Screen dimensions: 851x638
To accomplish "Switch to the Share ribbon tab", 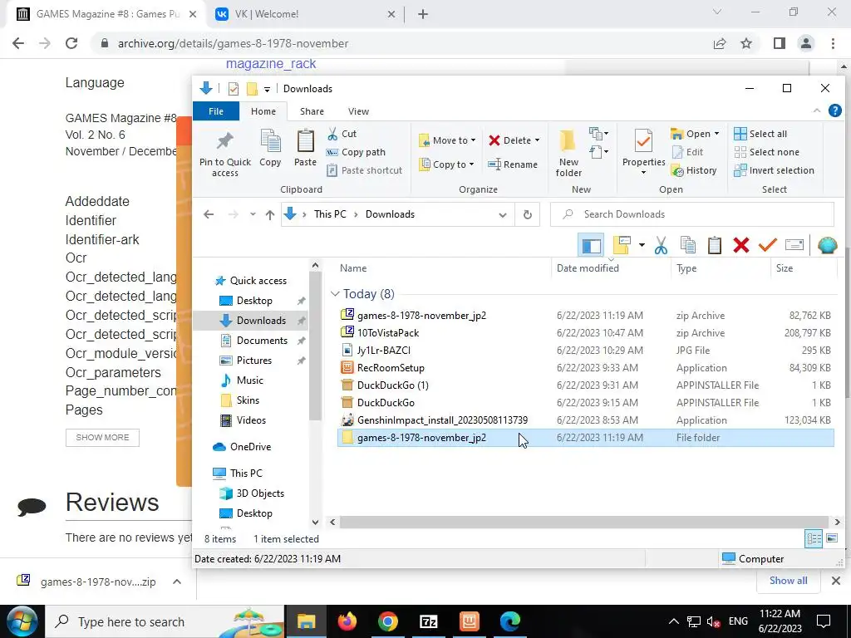I will [x=312, y=111].
